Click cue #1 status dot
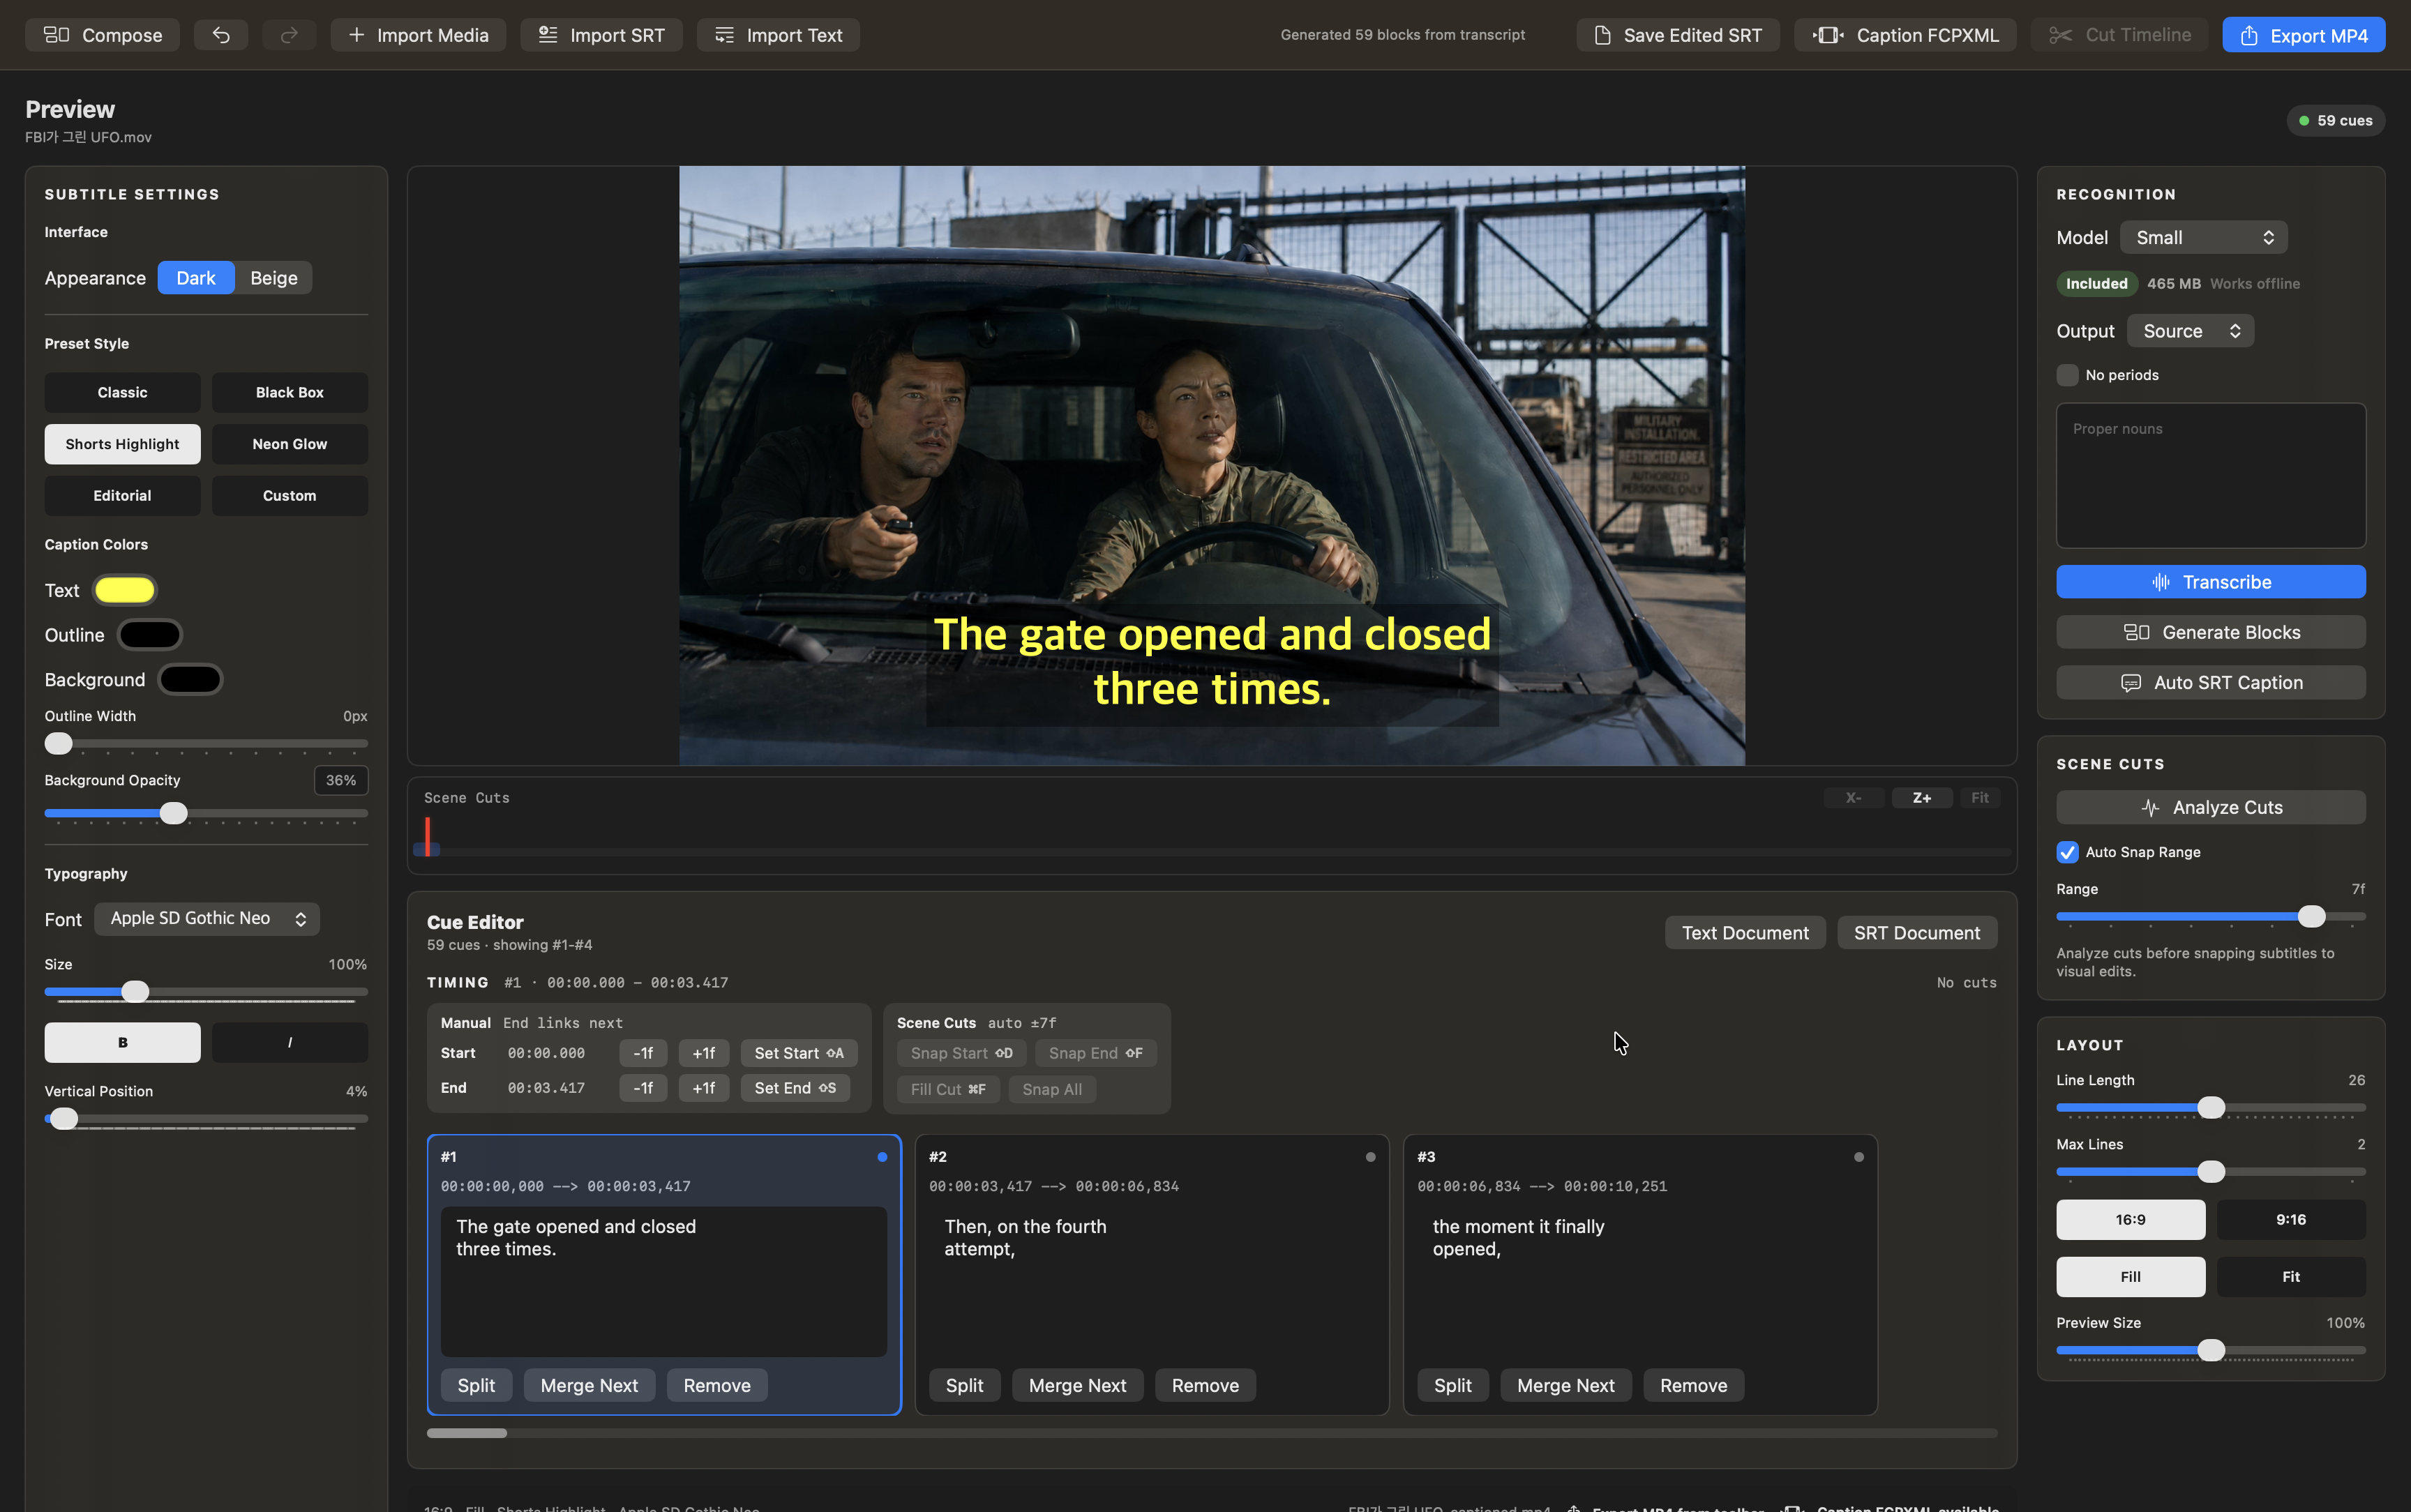Viewport: 2411px width, 1512px height. tap(882, 1157)
